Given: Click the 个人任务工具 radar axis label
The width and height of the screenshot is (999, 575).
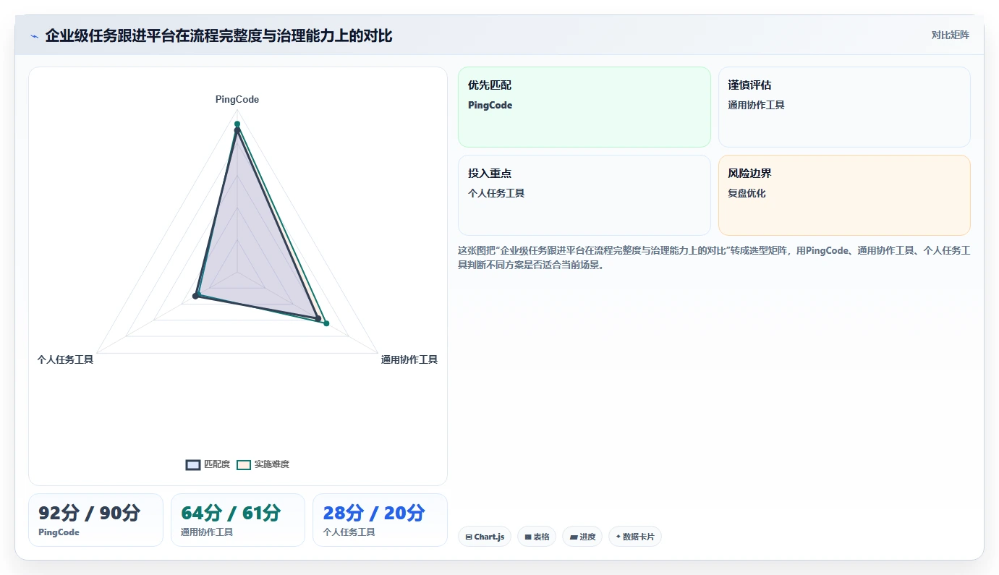Looking at the screenshot, I should pyautogui.click(x=65, y=359).
